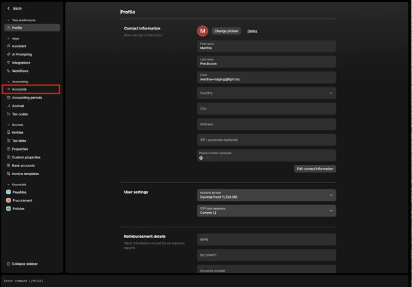Collapse the Records sidebar section
Image resolution: width=412 pixels, height=287 pixels.
pyautogui.click(x=9, y=125)
